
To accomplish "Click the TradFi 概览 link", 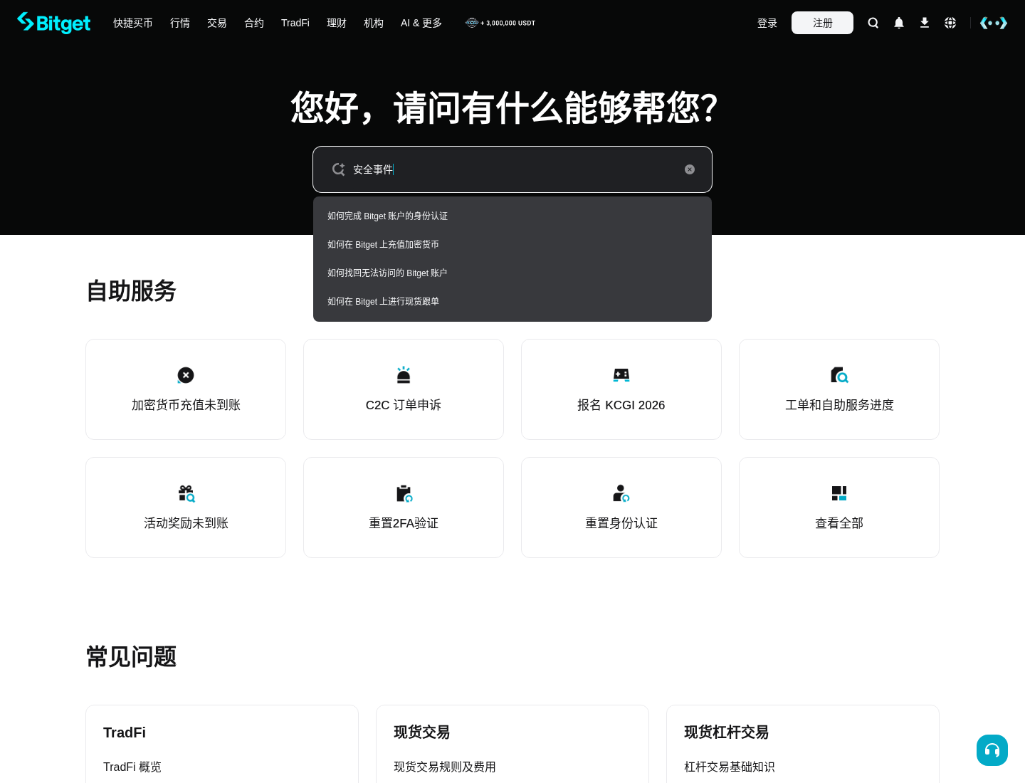I will point(132,767).
